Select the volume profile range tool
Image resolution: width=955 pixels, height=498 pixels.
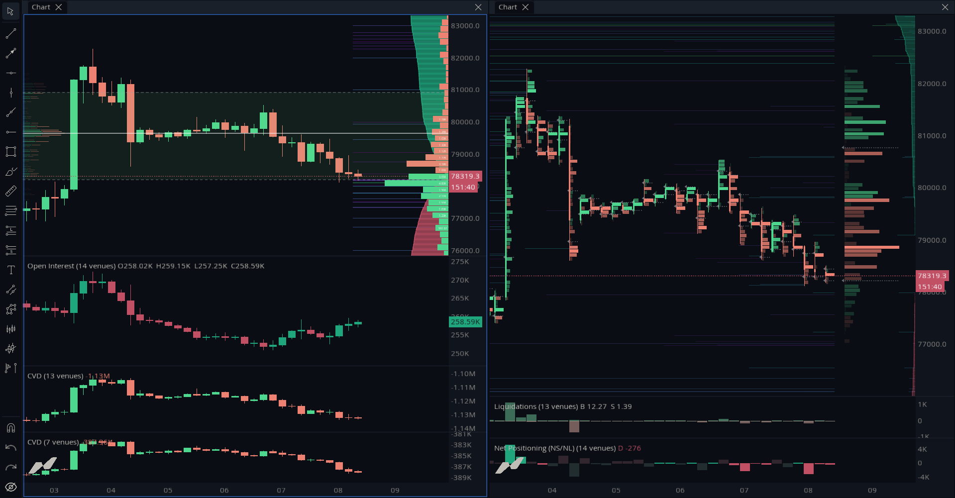[10, 368]
